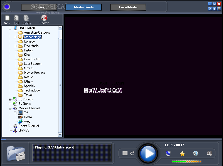This screenshot has width=223, height=166.
Task: Stop playback with the square button
Action: [x=125, y=153]
